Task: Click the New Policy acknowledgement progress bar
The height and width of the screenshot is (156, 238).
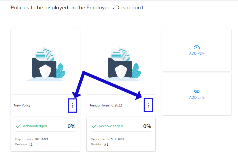Action: pos(45,132)
